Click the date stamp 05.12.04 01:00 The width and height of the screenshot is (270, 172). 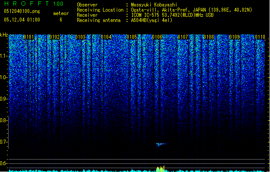click(22, 20)
